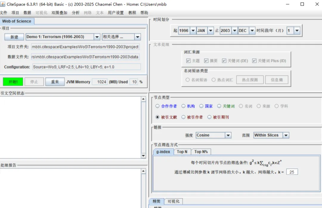Open the 项目 menu
The image size is (322, 208).
(15, 13)
